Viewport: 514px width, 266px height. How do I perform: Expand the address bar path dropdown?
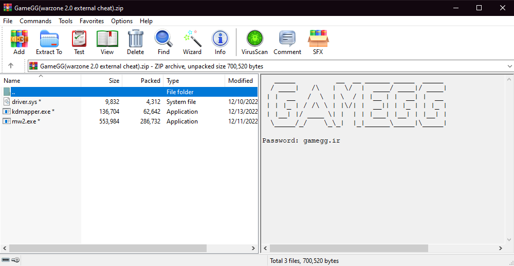click(x=509, y=66)
